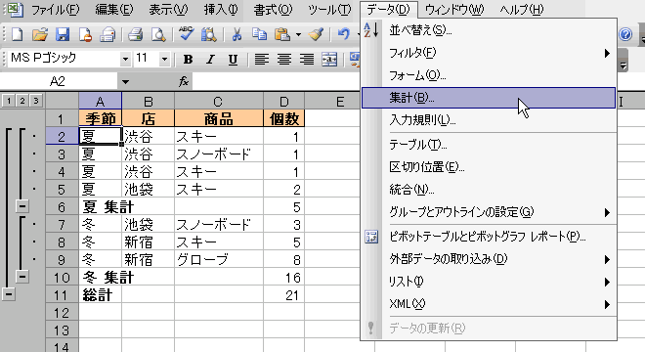Image resolution: width=645 pixels, height=352 pixels.
Task: Click the e-mail envelope icon
Action: click(107, 34)
